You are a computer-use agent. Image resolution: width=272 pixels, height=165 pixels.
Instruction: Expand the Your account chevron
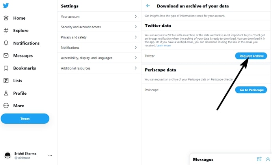click(x=136, y=16)
